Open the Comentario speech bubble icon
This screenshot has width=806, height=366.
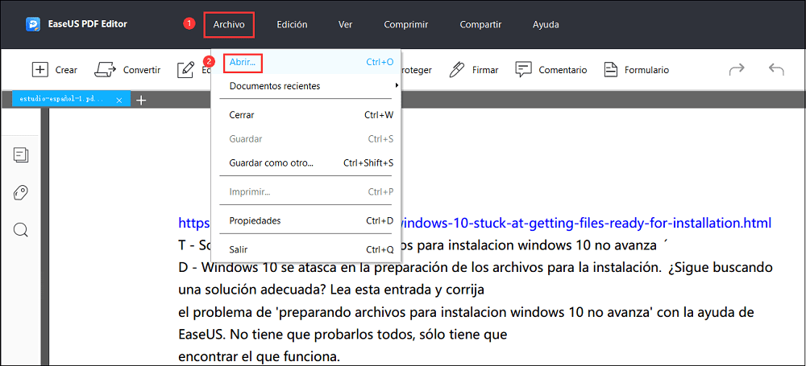point(523,70)
